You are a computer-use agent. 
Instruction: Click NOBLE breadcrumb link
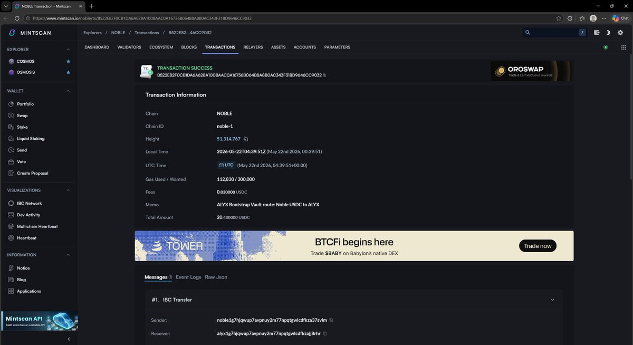[x=118, y=33]
